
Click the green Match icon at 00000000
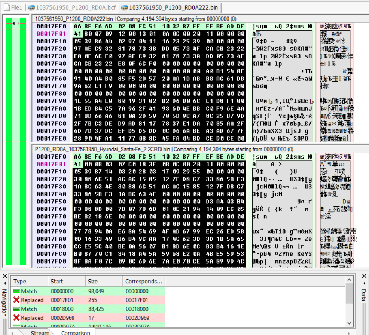(16, 291)
